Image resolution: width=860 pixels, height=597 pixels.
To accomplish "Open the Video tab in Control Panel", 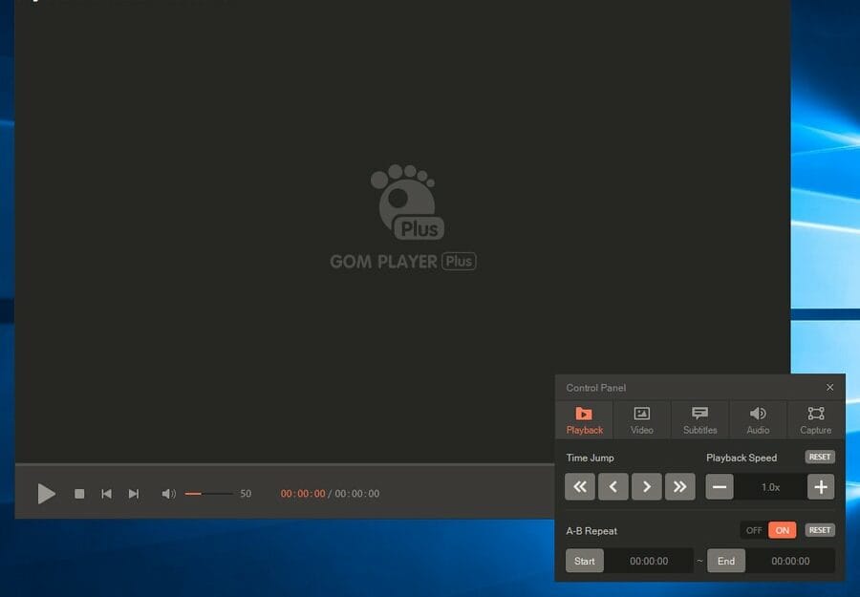I will click(x=642, y=420).
